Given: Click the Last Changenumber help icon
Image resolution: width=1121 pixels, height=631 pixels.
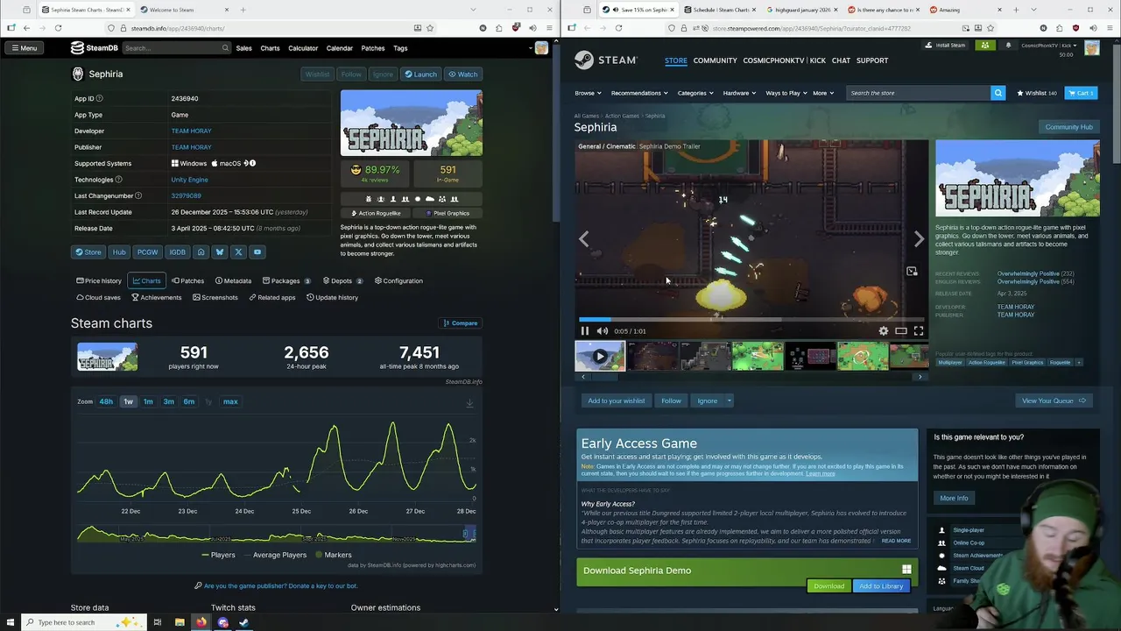Looking at the screenshot, I should tap(138, 195).
